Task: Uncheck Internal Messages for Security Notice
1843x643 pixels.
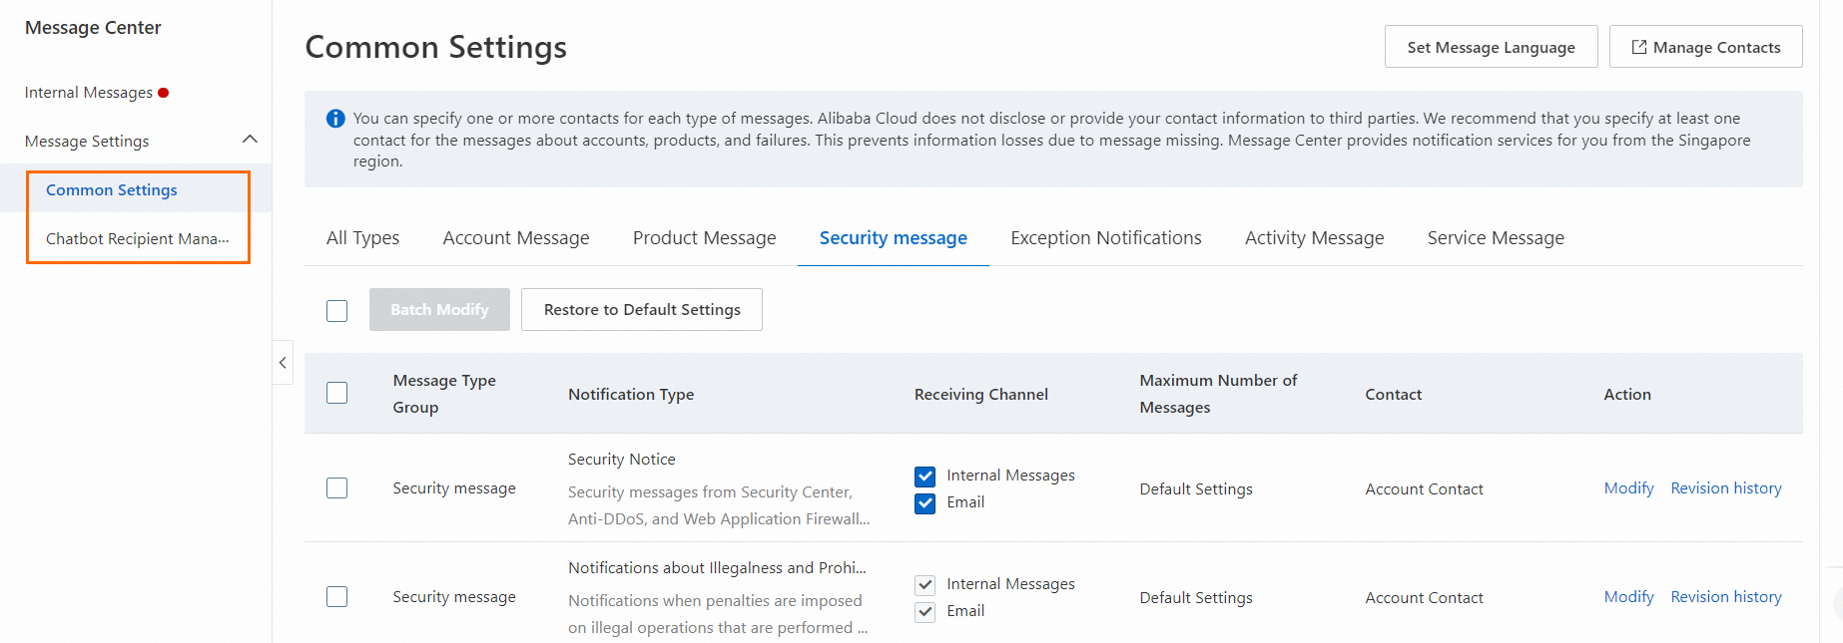Action: click(x=925, y=476)
